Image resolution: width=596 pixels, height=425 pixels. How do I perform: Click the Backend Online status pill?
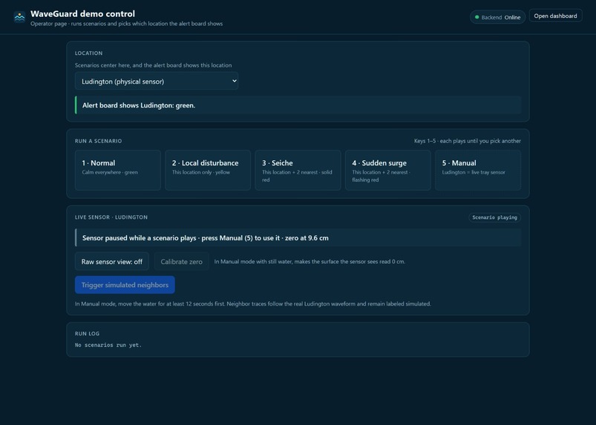[497, 17]
